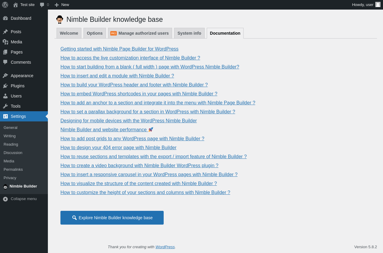Open the Appearance brush icon
Screen dimensions: 383x253
click(x=5, y=76)
